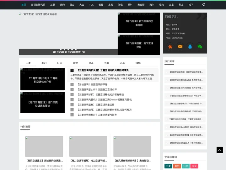Open article 三菱重工空调点评
226x170 pixels.
(x=97, y=89)
